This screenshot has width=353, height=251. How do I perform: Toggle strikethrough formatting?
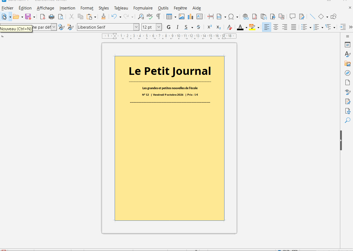click(198, 27)
